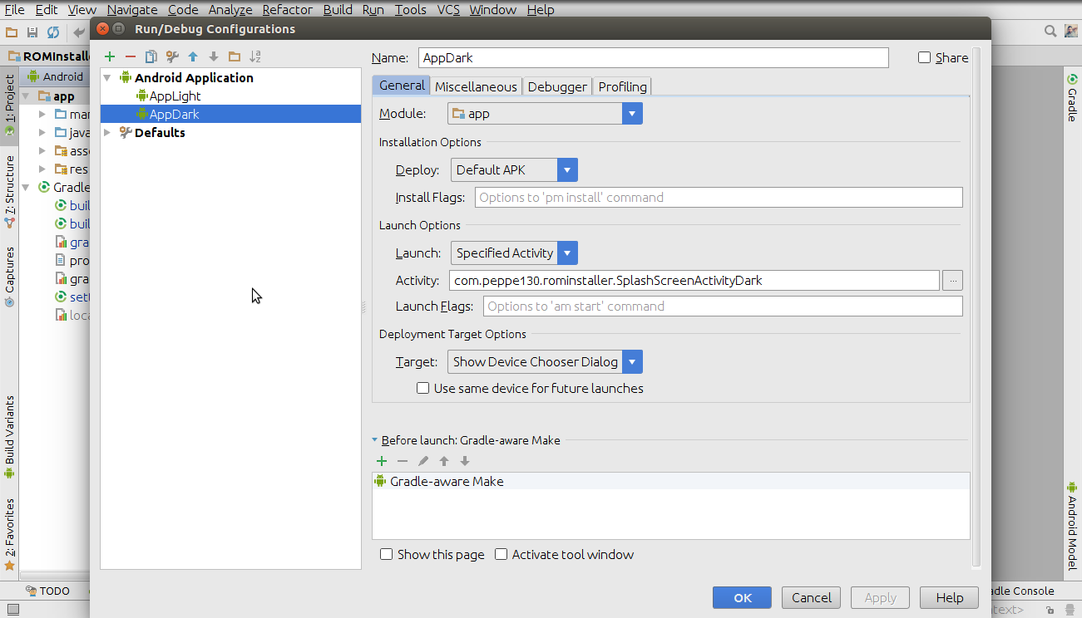Viewport: 1082px width, 618px height.
Task: Save all with floppy icon in main toolbar
Action: tap(32, 32)
